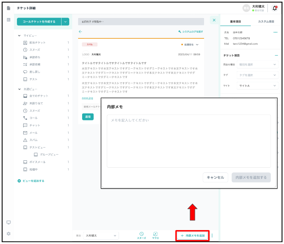Select the 基本項目 tab
The width and height of the screenshot is (284, 244).
(x=235, y=22)
